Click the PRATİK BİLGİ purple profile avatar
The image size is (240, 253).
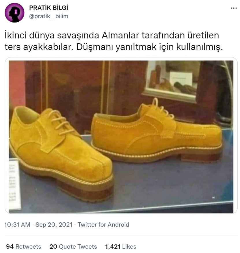[14, 13]
